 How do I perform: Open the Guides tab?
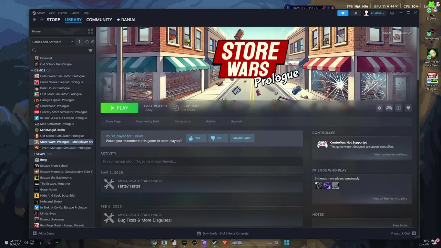pos(211,121)
